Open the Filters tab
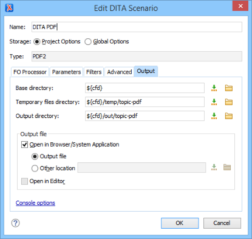252x239 pixels. [x=94, y=72]
